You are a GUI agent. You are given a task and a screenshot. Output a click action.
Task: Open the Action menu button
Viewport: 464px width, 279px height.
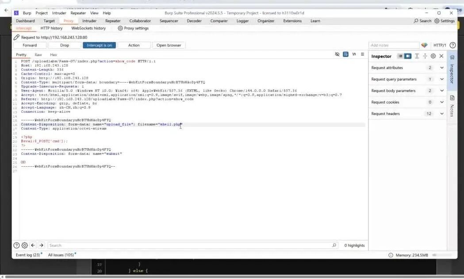[134, 45]
